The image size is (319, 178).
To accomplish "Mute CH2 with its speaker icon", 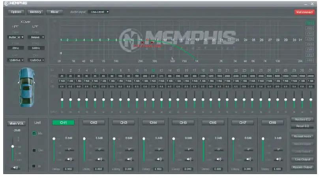I will click(x=99, y=159).
